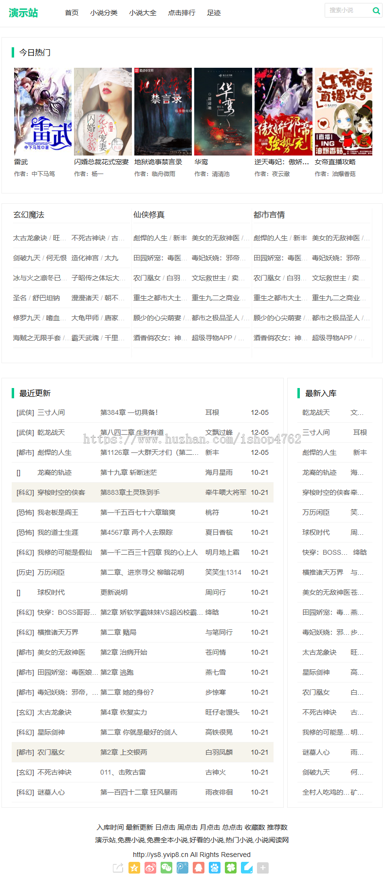Click 月点击 sorting link in footer
The height and width of the screenshot is (876, 385).
pyautogui.click(x=210, y=827)
